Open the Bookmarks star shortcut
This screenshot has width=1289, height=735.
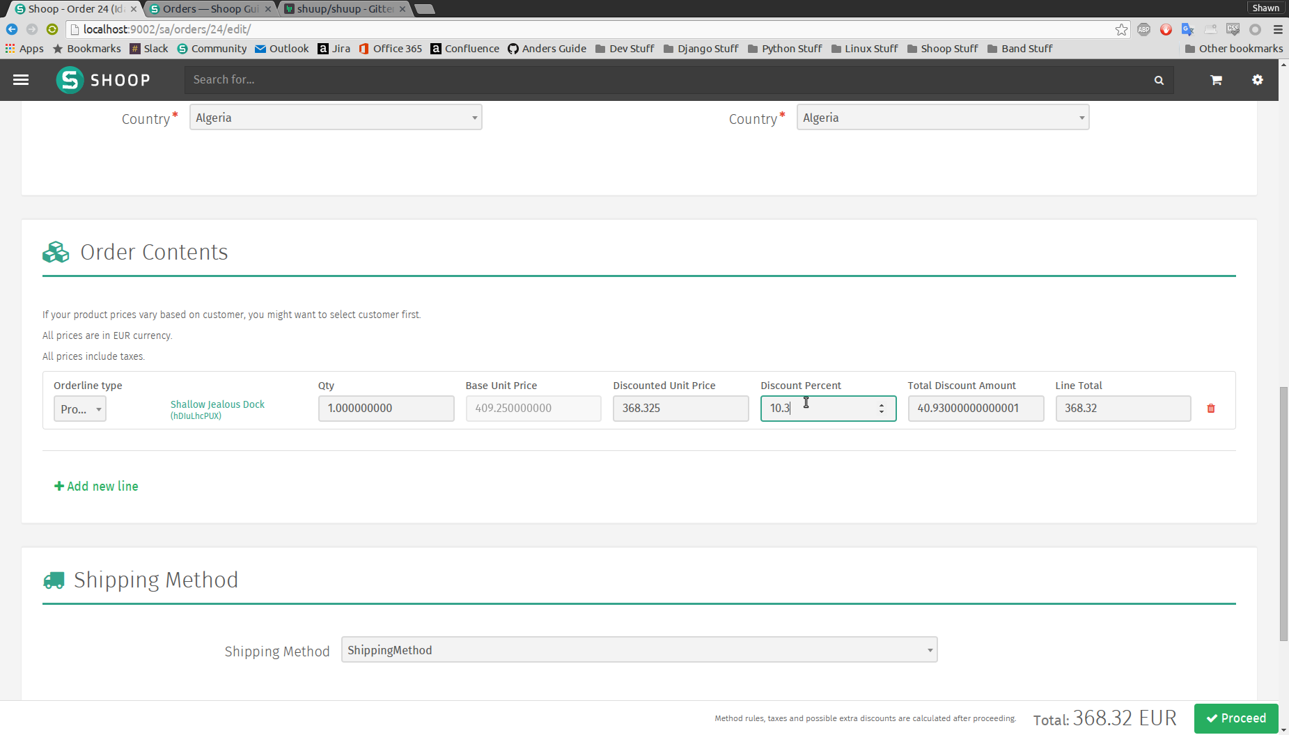[x=87, y=49]
